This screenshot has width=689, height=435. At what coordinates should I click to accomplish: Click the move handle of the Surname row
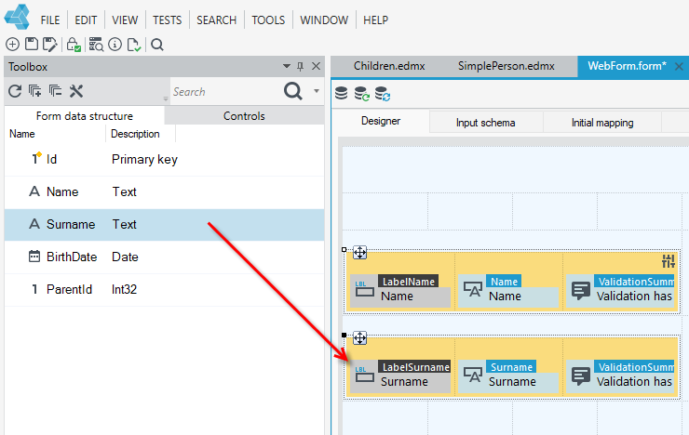[360, 338]
